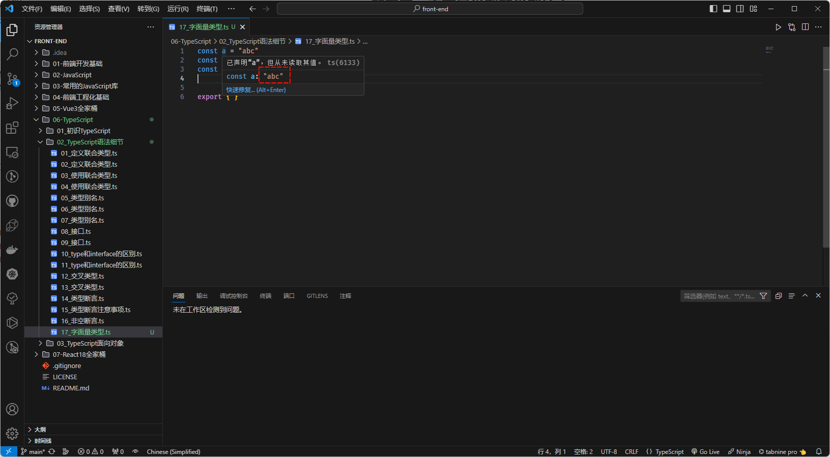Click the 快速修复 quick fix link

241,90
